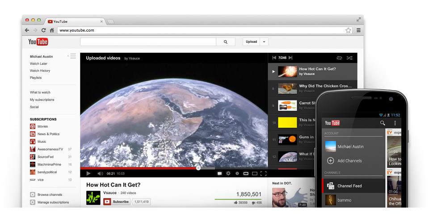The width and height of the screenshot is (429, 224).
Task: Enter fullscreen with the fullscreen icon
Action: [264, 174]
